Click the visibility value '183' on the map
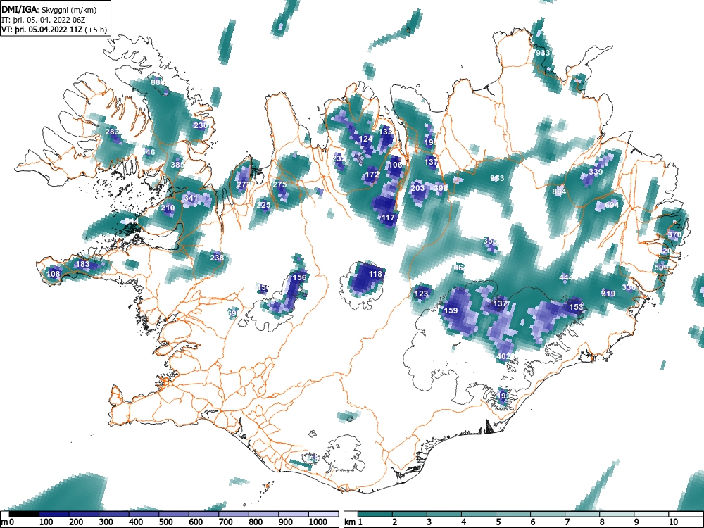This screenshot has width=704, height=528. tap(83, 264)
